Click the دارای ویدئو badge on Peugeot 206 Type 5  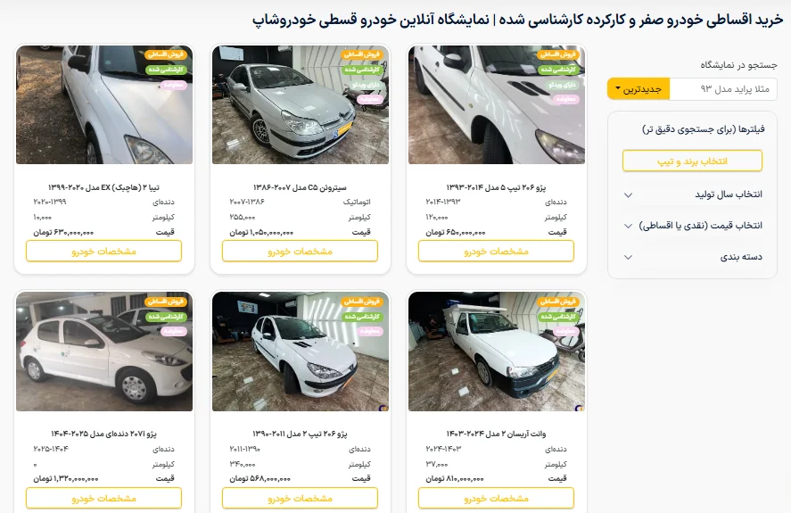[x=562, y=85]
